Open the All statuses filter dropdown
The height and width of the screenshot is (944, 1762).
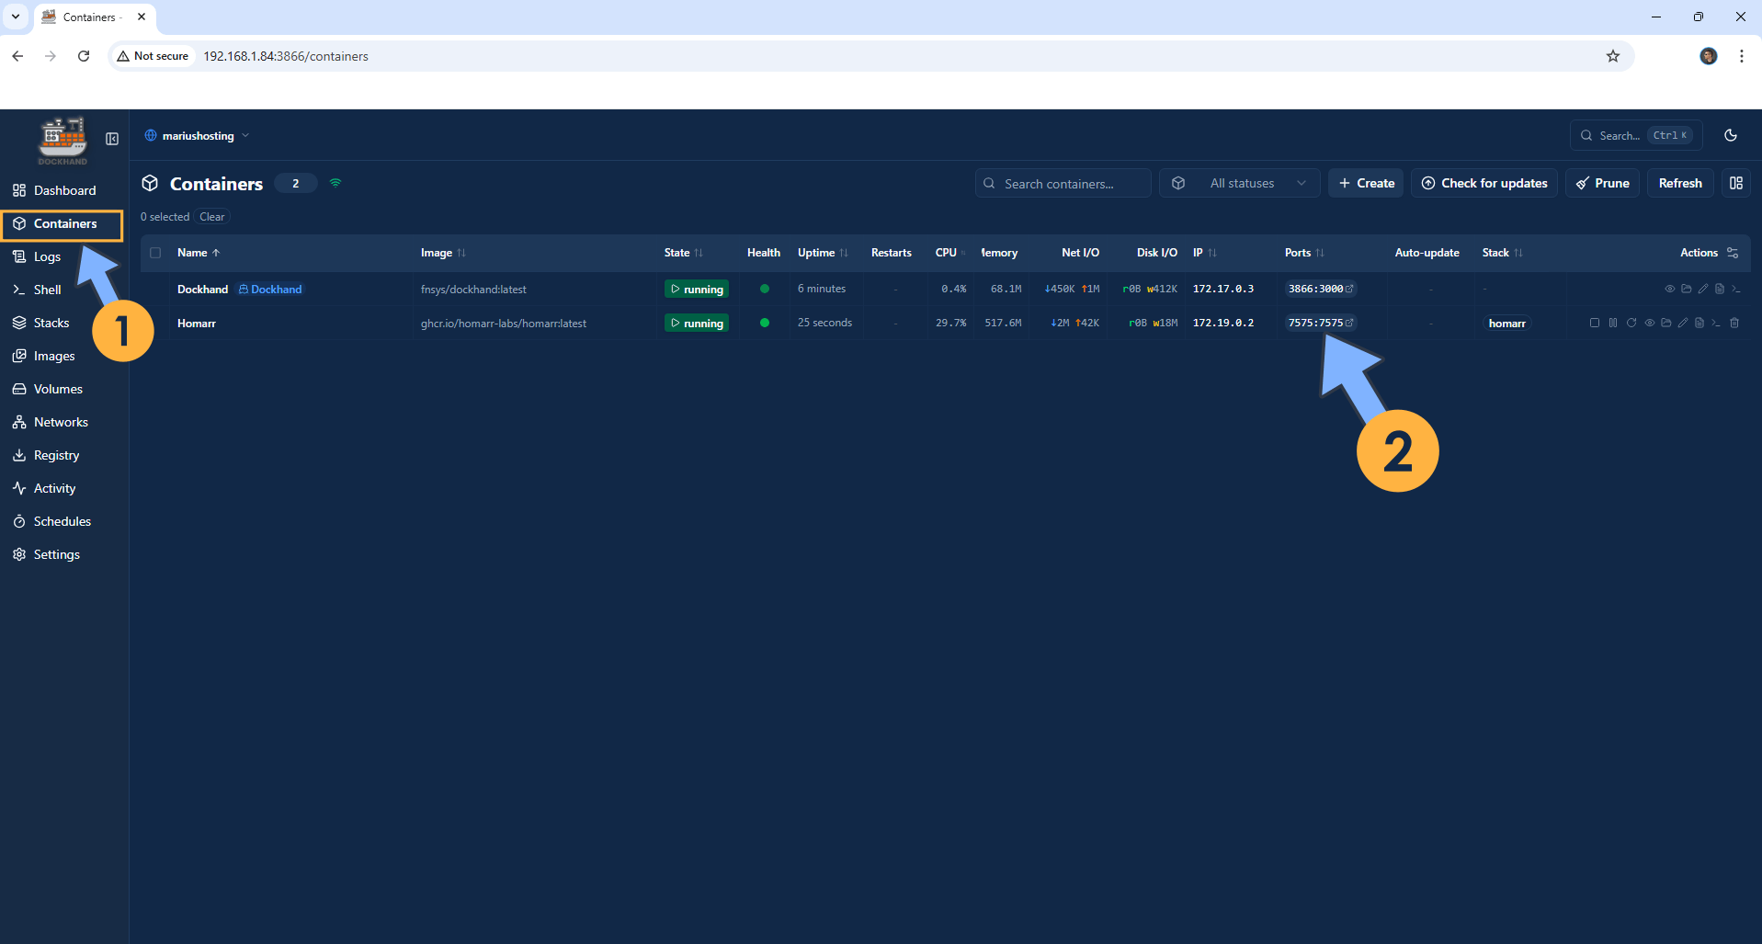point(1240,183)
